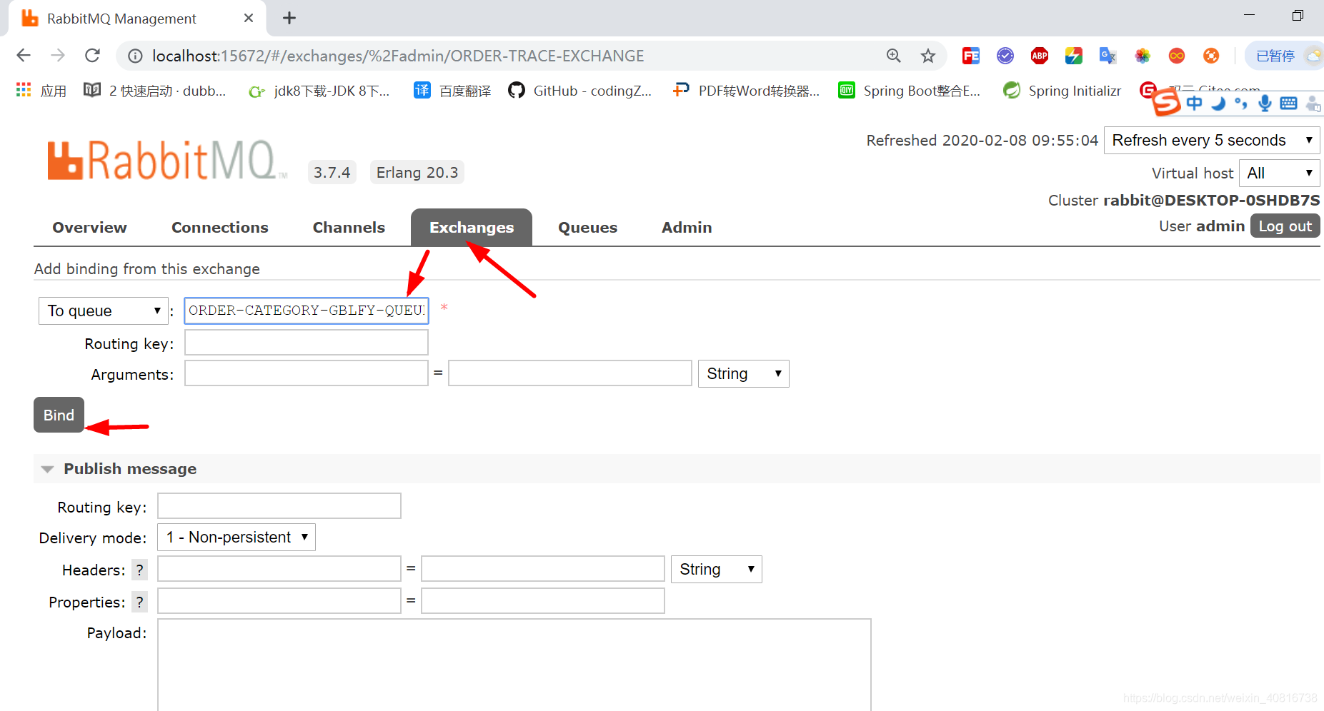
Task: Open the To queue destination dropdown
Action: coord(104,311)
